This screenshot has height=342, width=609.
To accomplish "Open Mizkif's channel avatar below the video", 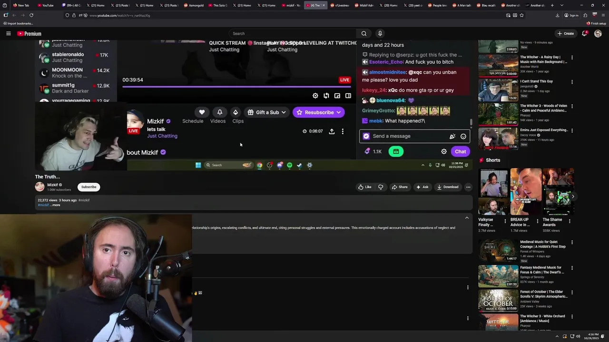I will pyautogui.click(x=39, y=187).
